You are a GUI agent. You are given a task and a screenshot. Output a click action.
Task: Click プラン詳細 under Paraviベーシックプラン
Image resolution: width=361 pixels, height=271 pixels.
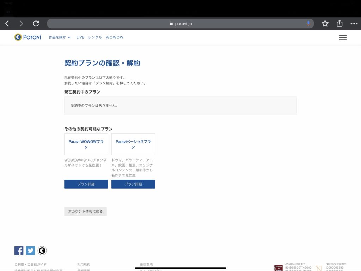[x=133, y=184]
